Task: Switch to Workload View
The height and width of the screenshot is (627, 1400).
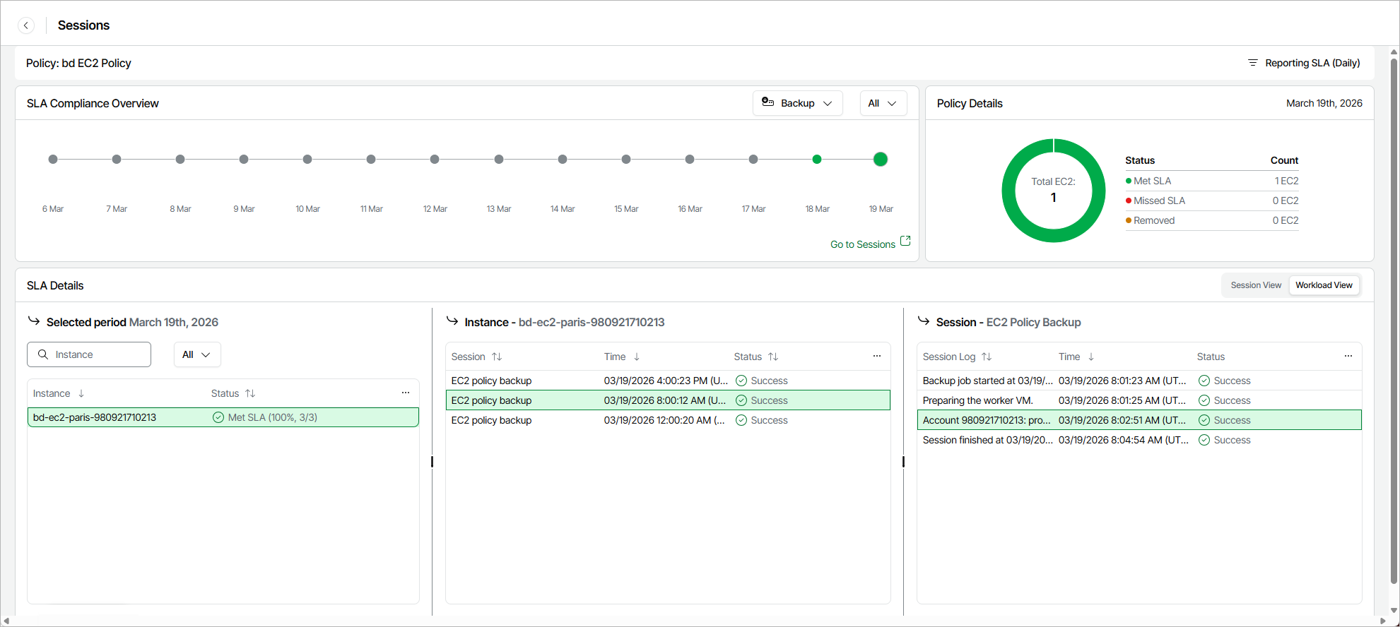Action: pyautogui.click(x=1324, y=285)
